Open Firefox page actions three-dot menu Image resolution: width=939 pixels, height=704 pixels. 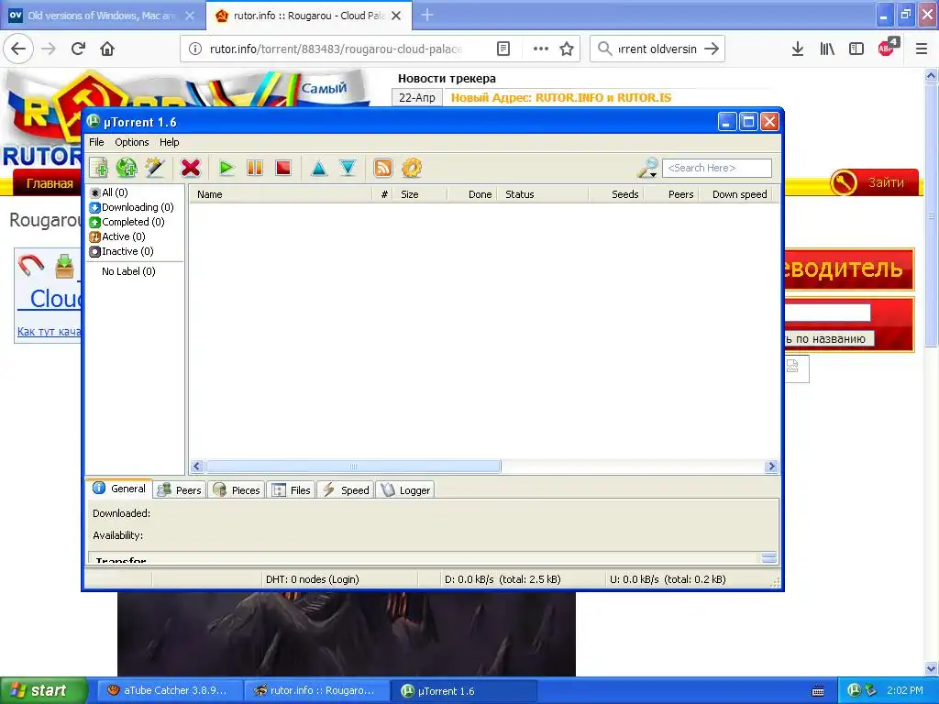pyautogui.click(x=541, y=49)
